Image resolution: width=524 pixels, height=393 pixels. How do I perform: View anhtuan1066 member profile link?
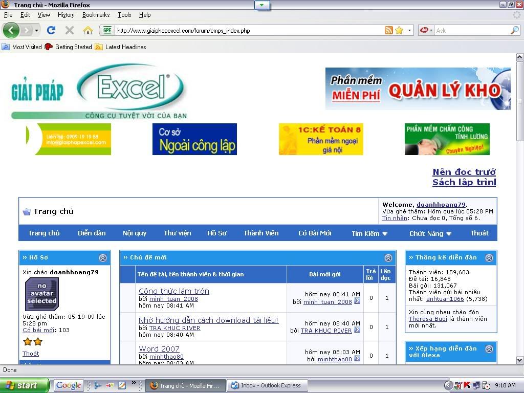coord(445,299)
